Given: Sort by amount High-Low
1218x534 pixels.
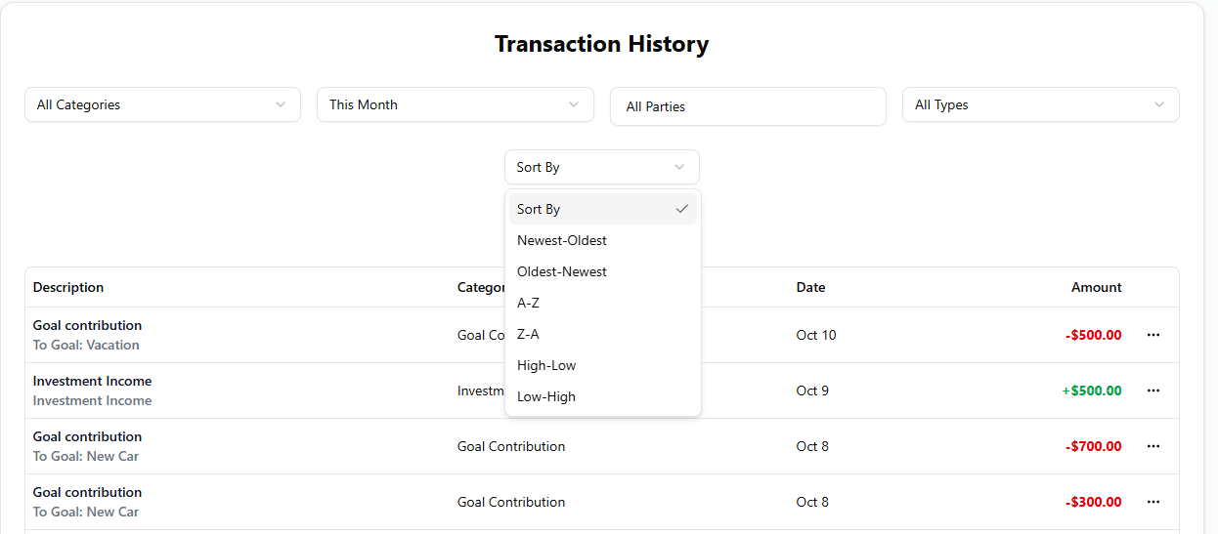Looking at the screenshot, I should click(x=546, y=365).
